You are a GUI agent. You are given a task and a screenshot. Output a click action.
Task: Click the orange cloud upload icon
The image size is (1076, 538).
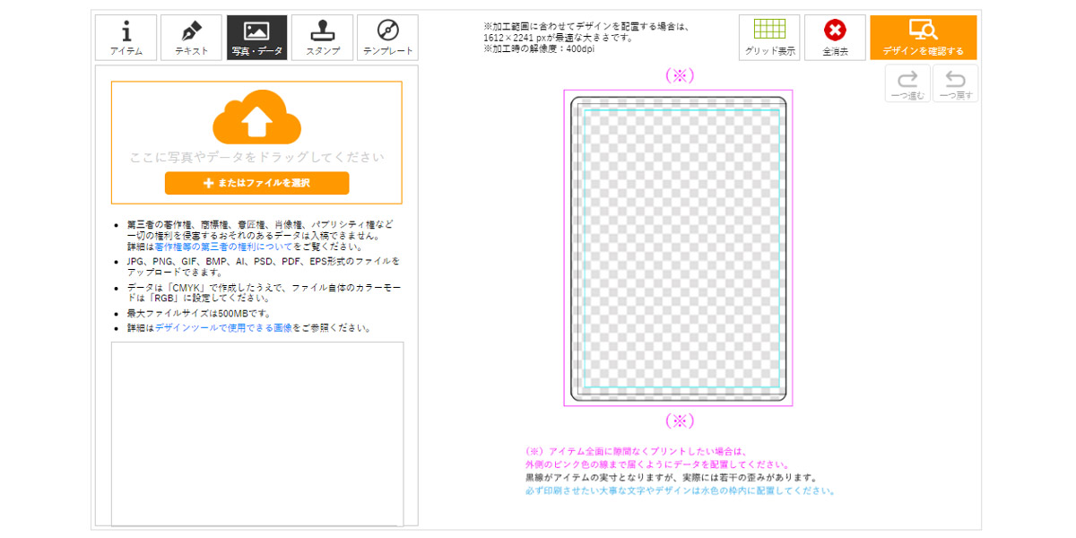[256, 117]
